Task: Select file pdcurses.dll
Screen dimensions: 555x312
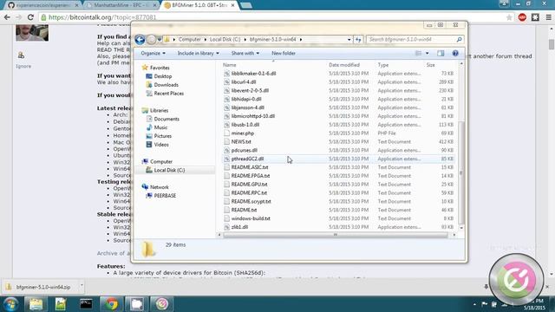Action: [245, 150]
